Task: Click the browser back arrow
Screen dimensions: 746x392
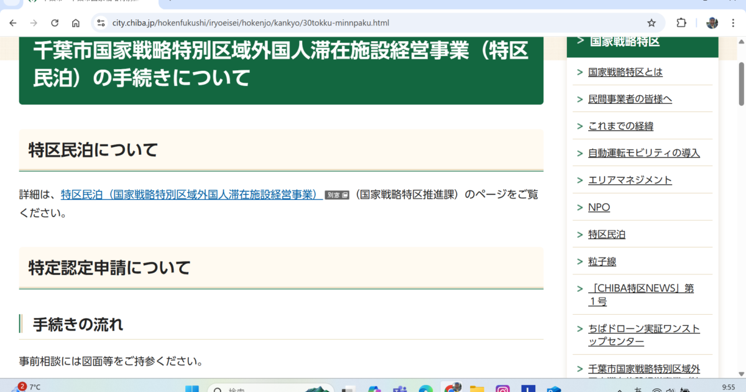Action: coord(13,23)
